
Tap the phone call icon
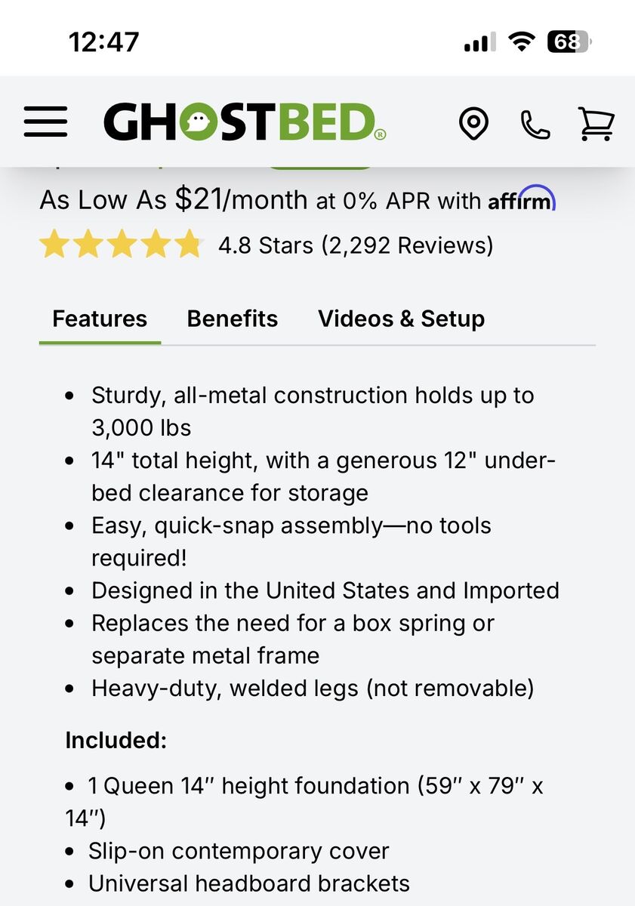(535, 123)
